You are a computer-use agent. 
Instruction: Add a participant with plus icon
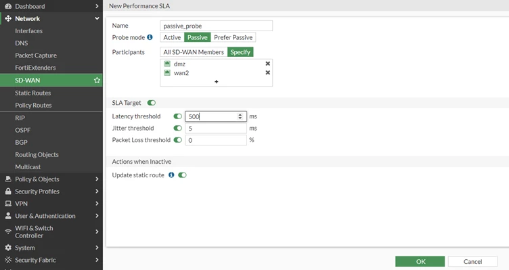[216, 81]
